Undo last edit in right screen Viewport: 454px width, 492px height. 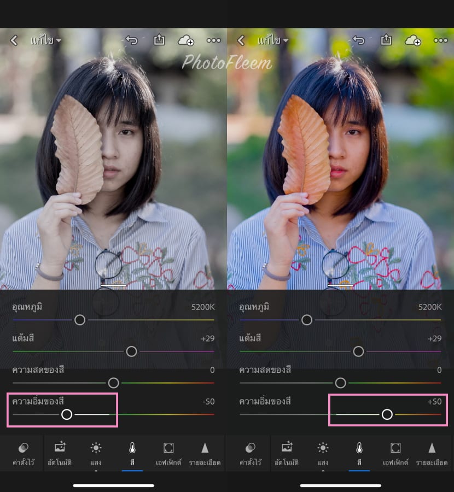pyautogui.click(x=359, y=40)
